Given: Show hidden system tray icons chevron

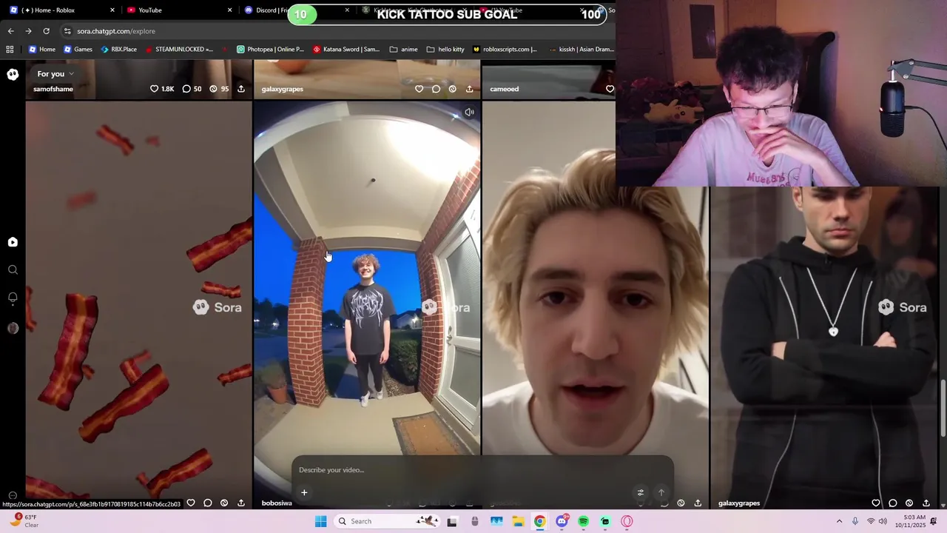Looking at the screenshot, I should (839, 521).
